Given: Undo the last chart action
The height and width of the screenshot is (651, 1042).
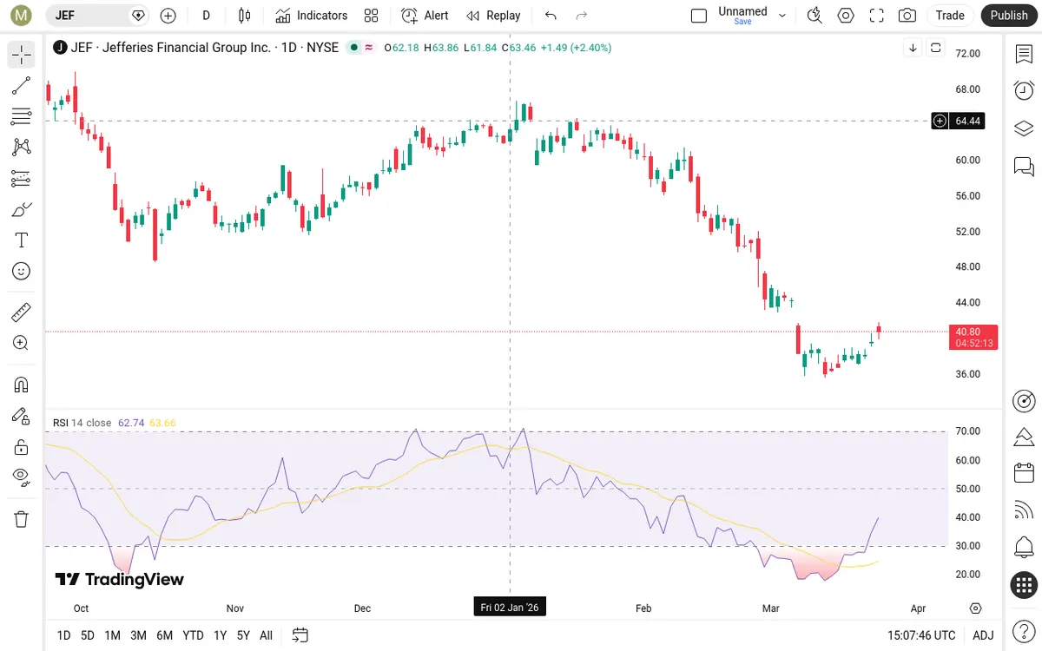Looking at the screenshot, I should pos(551,16).
